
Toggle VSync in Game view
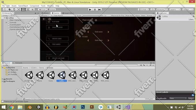(x=137, y=16)
